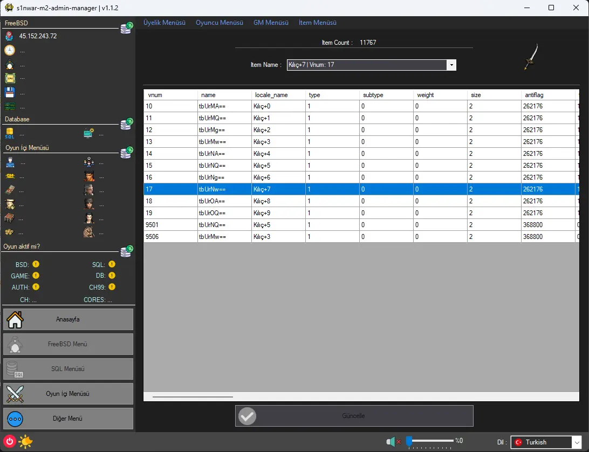Click the FreeBSD section database refresh icon
This screenshot has height=452, width=589.
pyautogui.click(x=126, y=28)
